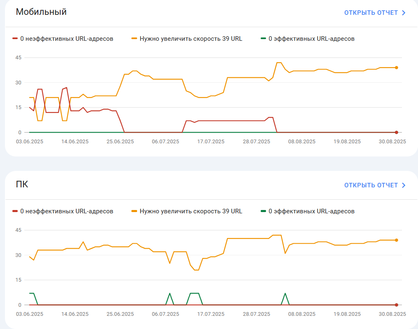Click the 28.07.2025 date label on the Мобильный chart

point(257,142)
